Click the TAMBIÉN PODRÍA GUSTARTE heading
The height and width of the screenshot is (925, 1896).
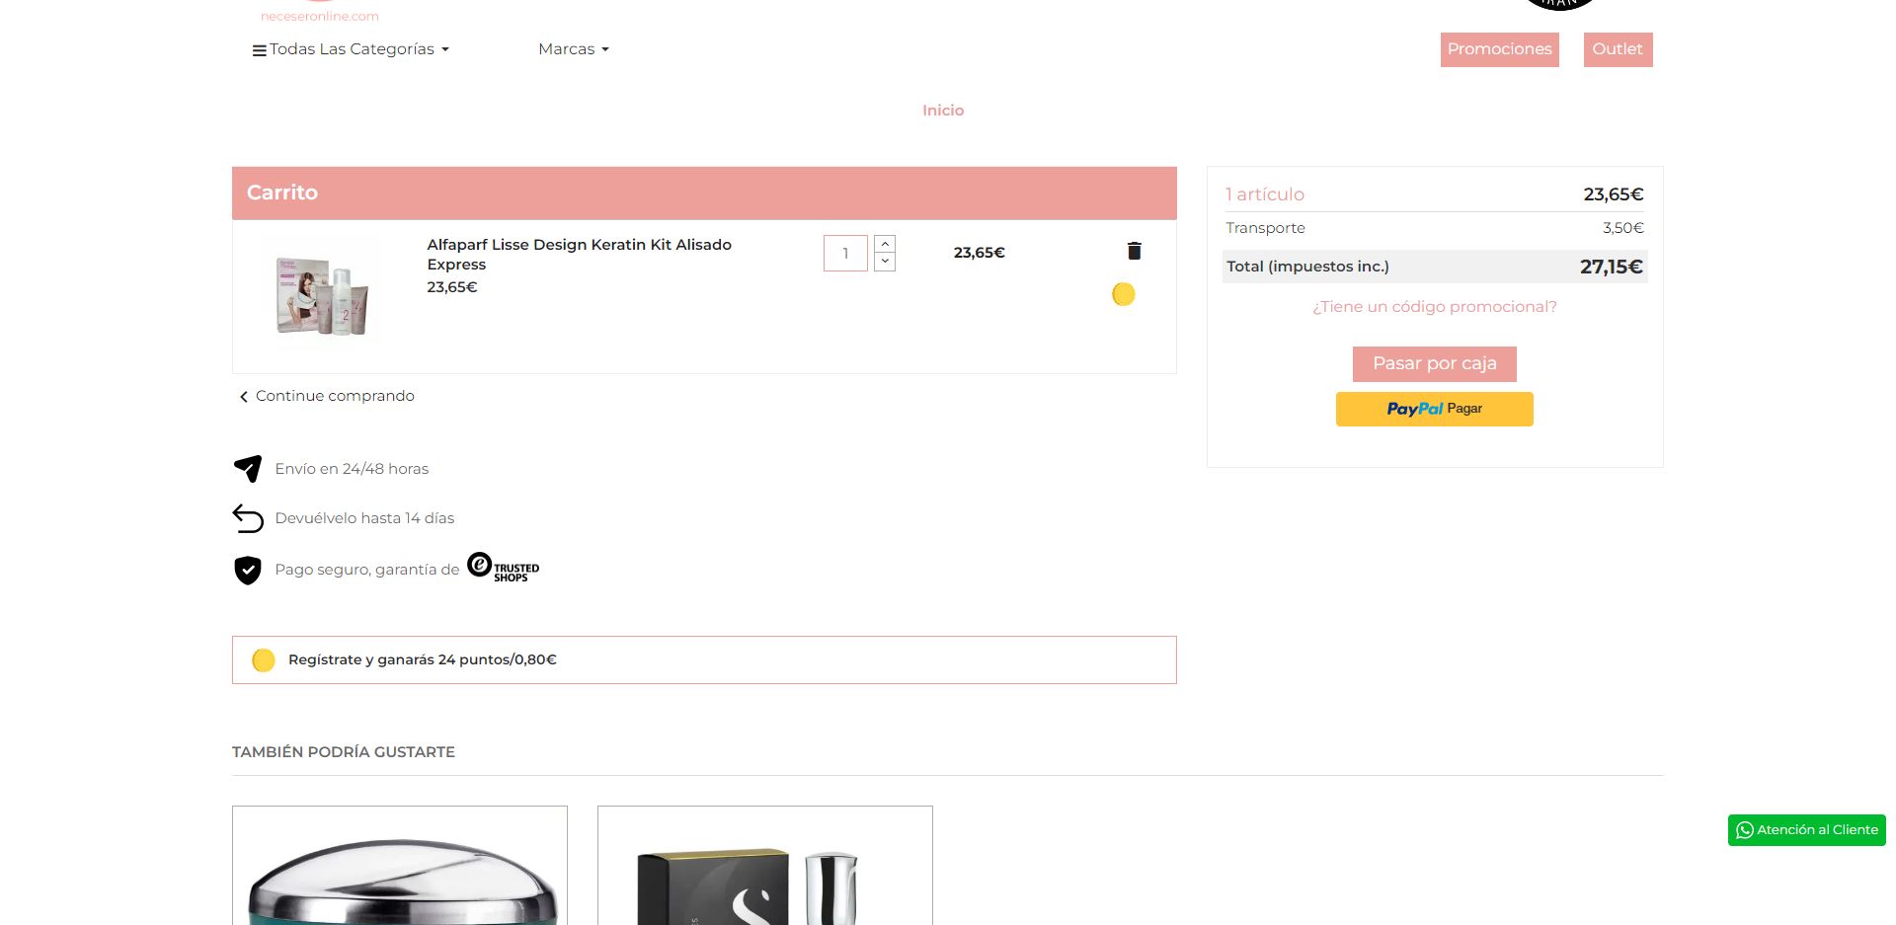[x=344, y=752]
